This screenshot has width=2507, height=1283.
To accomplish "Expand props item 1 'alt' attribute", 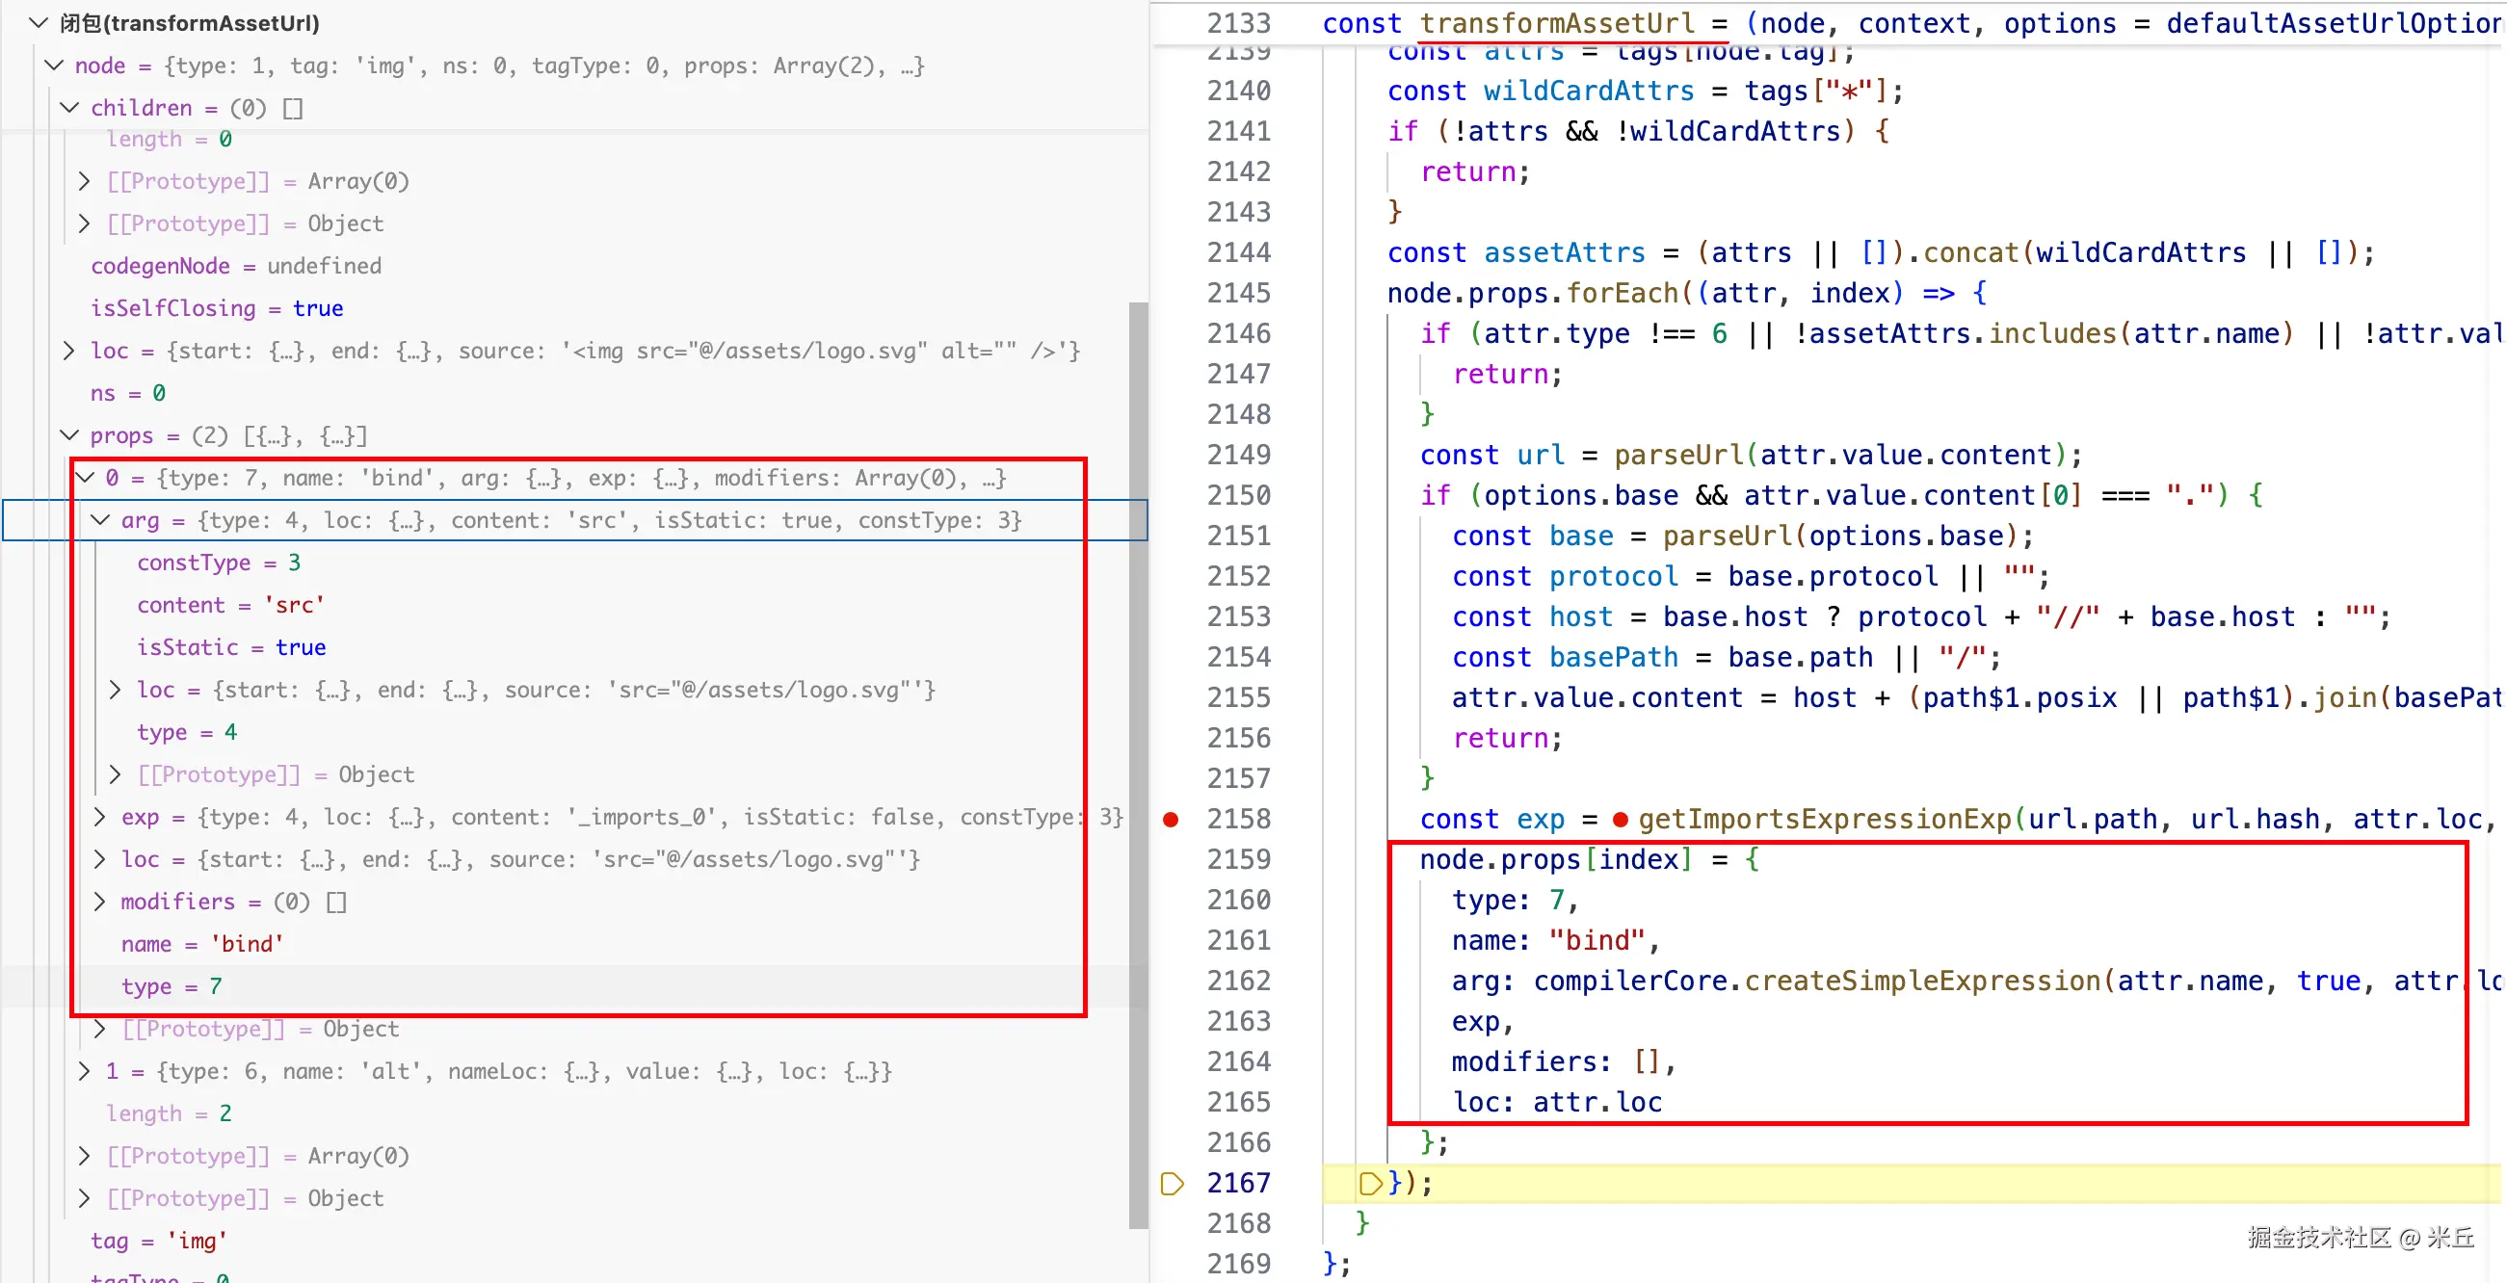I will tap(85, 1071).
